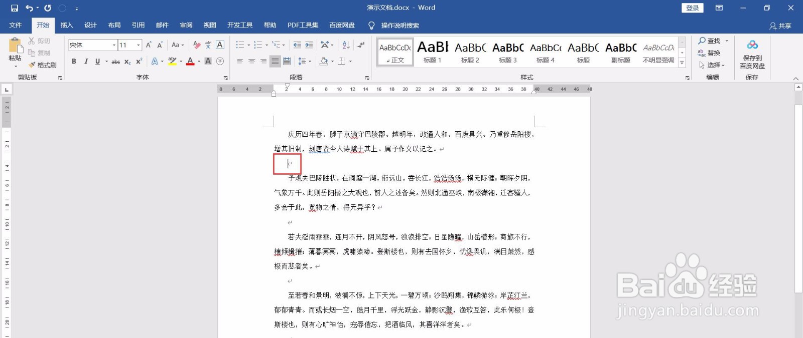Click the vertical scrollbar thumb
The image size is (803, 338).
(798, 199)
